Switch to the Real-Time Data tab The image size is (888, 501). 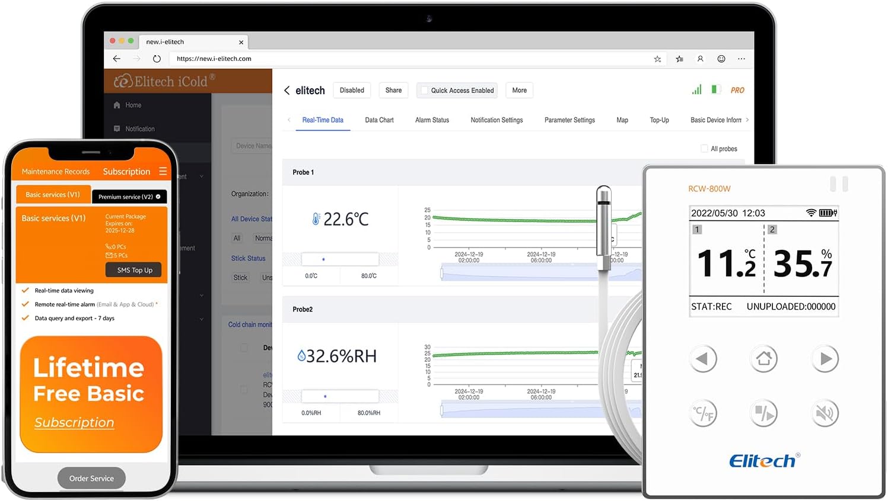coord(323,120)
